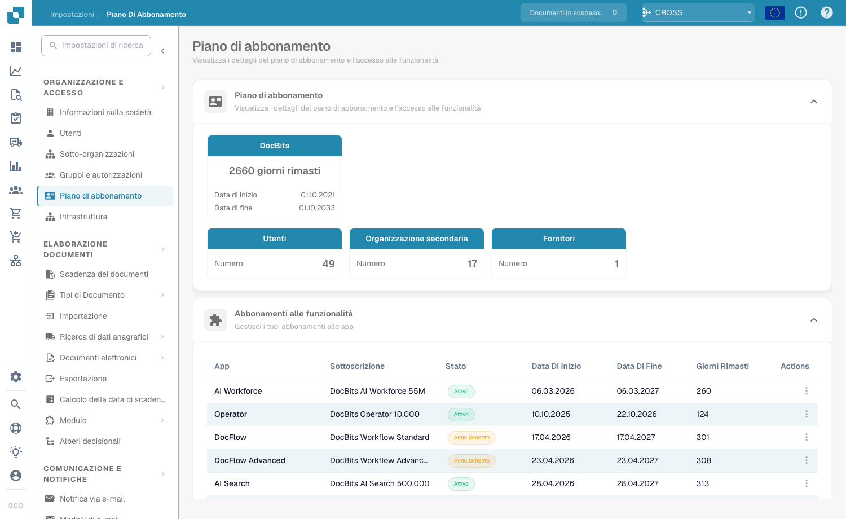Toggle the Elaborazione Documenti section chevron

click(163, 249)
